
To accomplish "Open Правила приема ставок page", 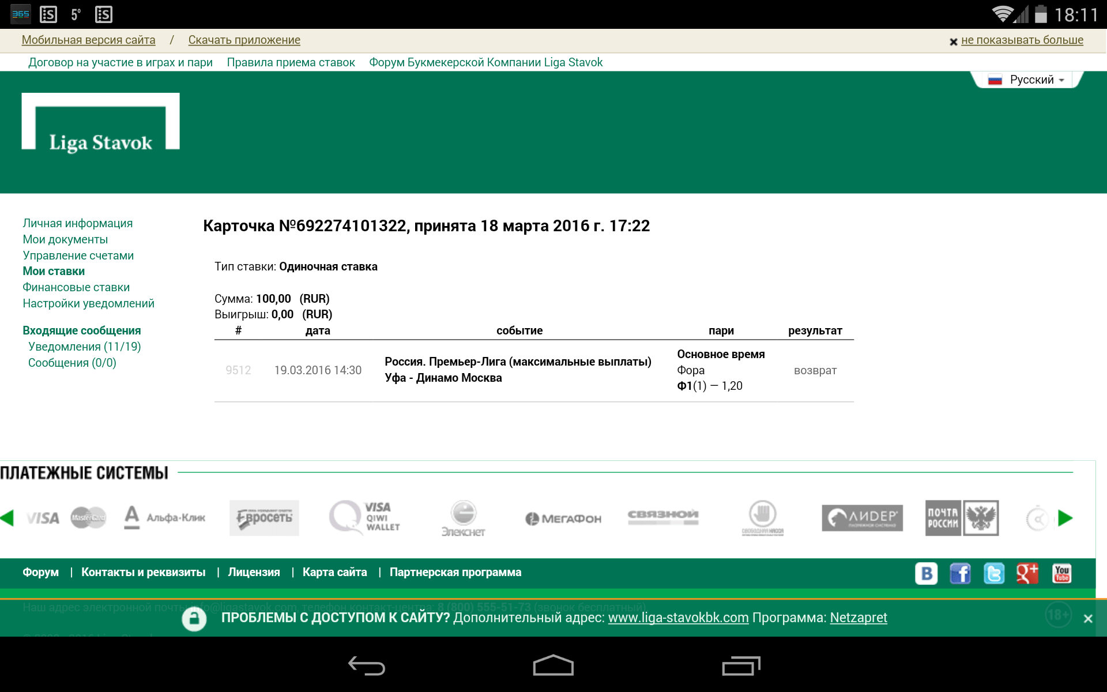I will (x=291, y=62).
